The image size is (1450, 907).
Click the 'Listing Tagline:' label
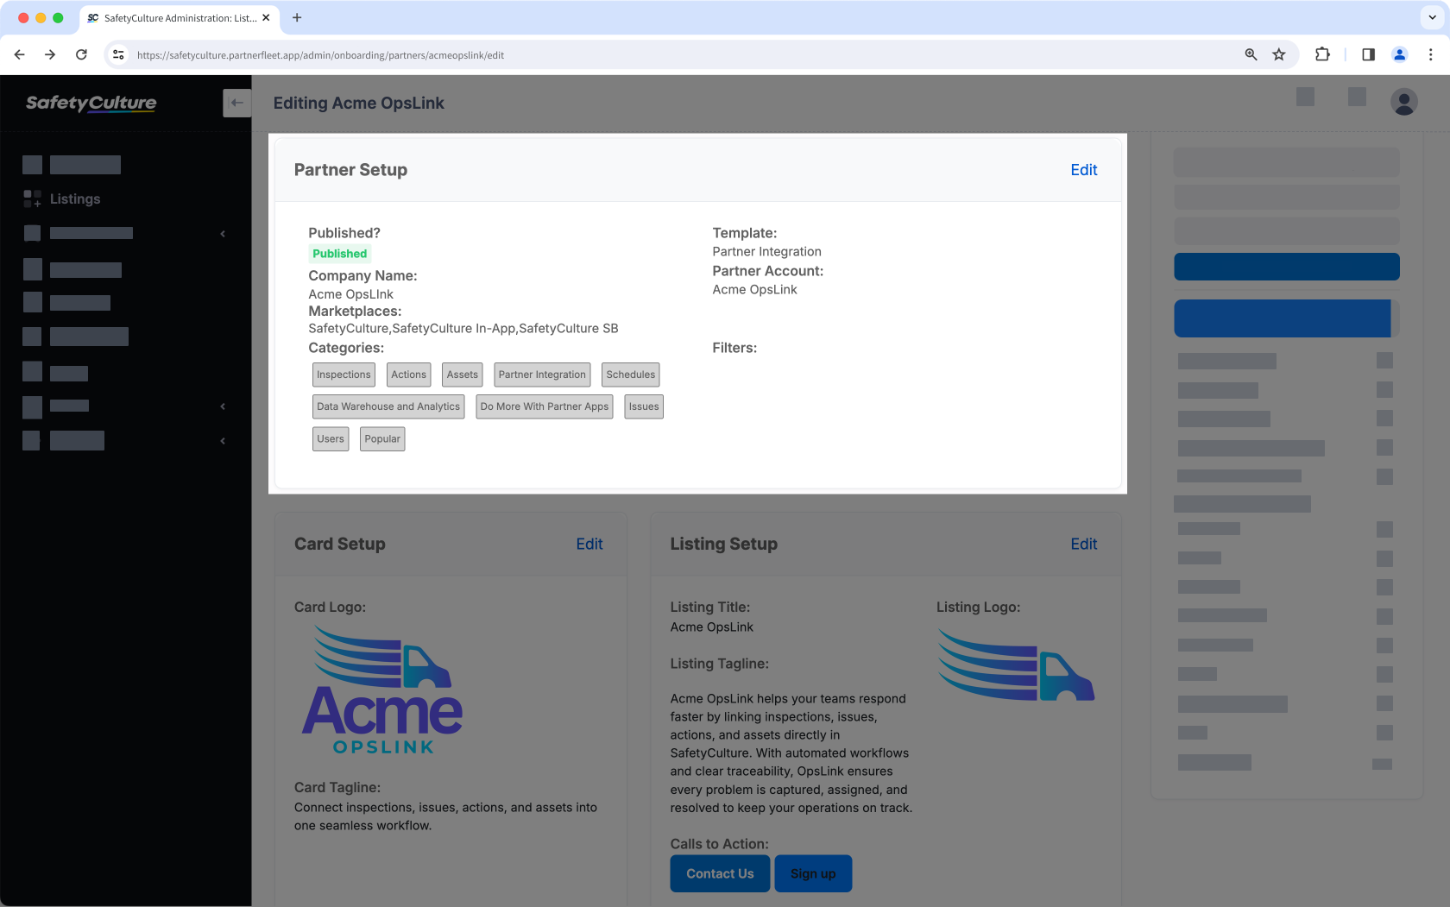pyautogui.click(x=720, y=664)
